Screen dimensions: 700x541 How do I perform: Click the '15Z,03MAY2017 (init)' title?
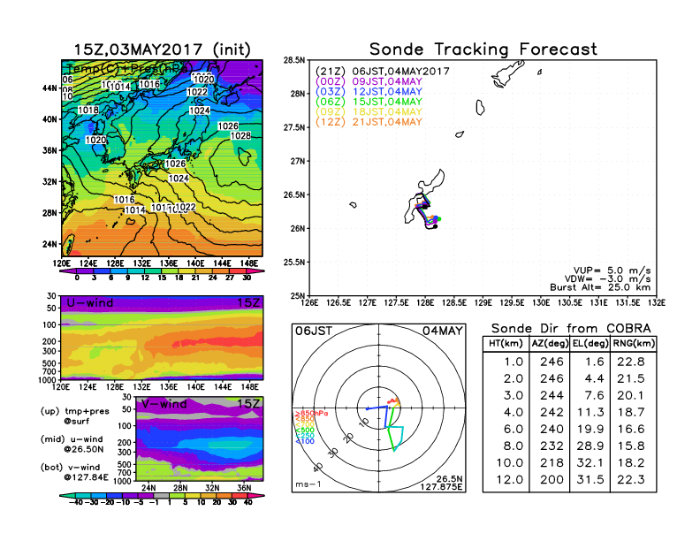pyautogui.click(x=162, y=50)
